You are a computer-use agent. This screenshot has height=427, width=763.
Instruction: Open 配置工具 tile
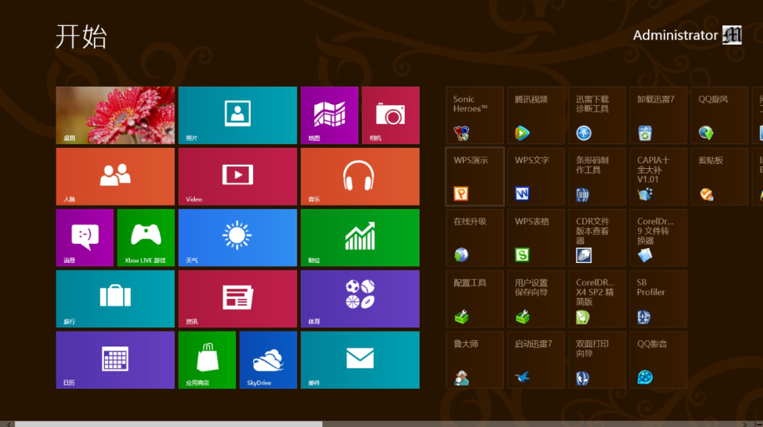(475, 299)
